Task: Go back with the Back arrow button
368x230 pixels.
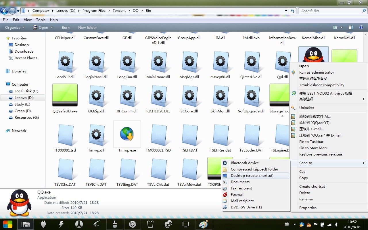Action: pos(5,11)
